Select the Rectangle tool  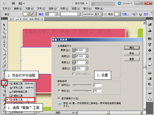[x=4, y=54]
